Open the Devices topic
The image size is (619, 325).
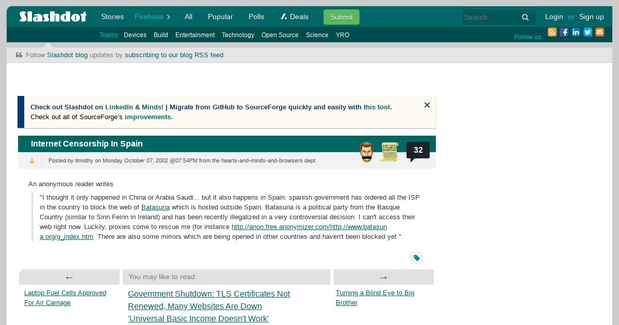pyautogui.click(x=135, y=35)
